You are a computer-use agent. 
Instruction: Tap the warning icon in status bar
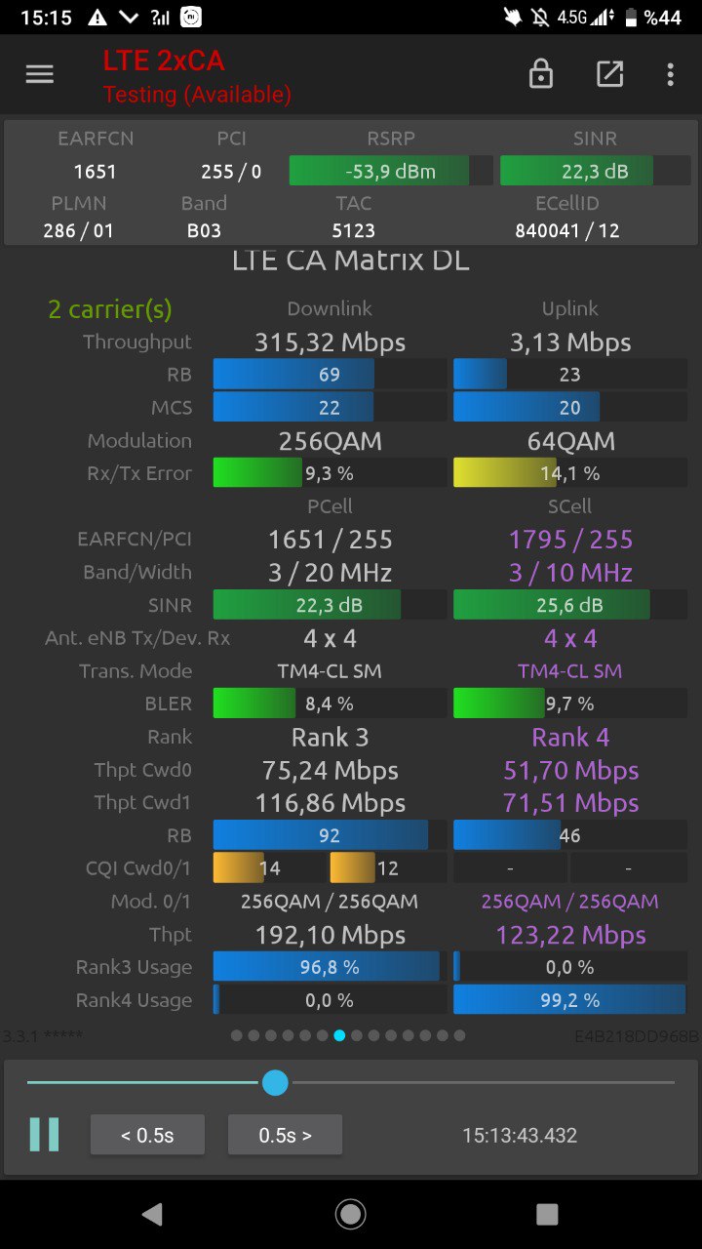click(97, 18)
